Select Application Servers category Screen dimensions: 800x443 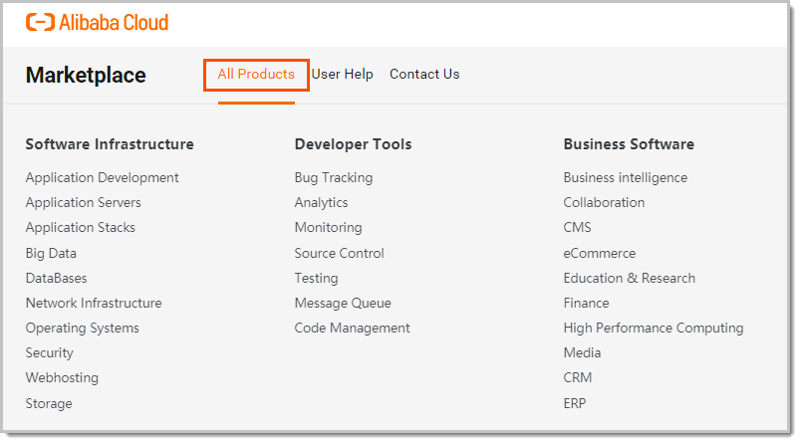point(83,203)
